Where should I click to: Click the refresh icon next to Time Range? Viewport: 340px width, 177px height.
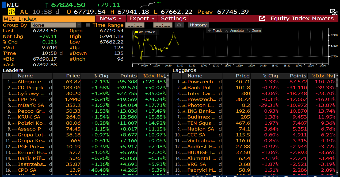pos(179,25)
